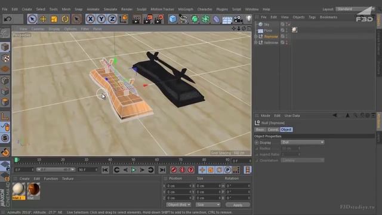Open the Character menu

[x=205, y=10]
